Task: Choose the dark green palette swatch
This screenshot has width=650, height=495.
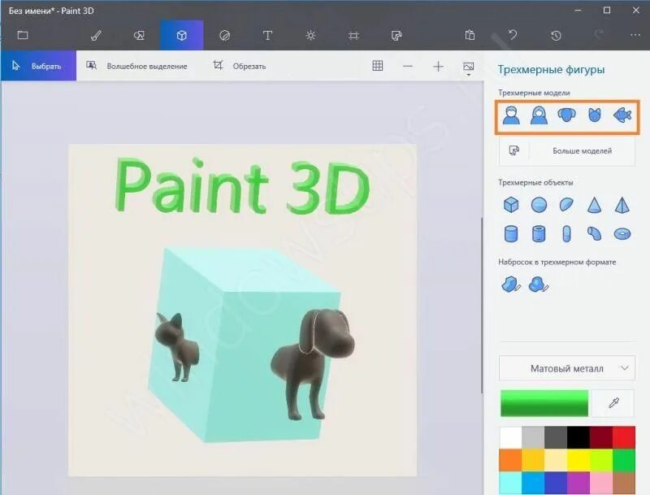Action: [624, 460]
